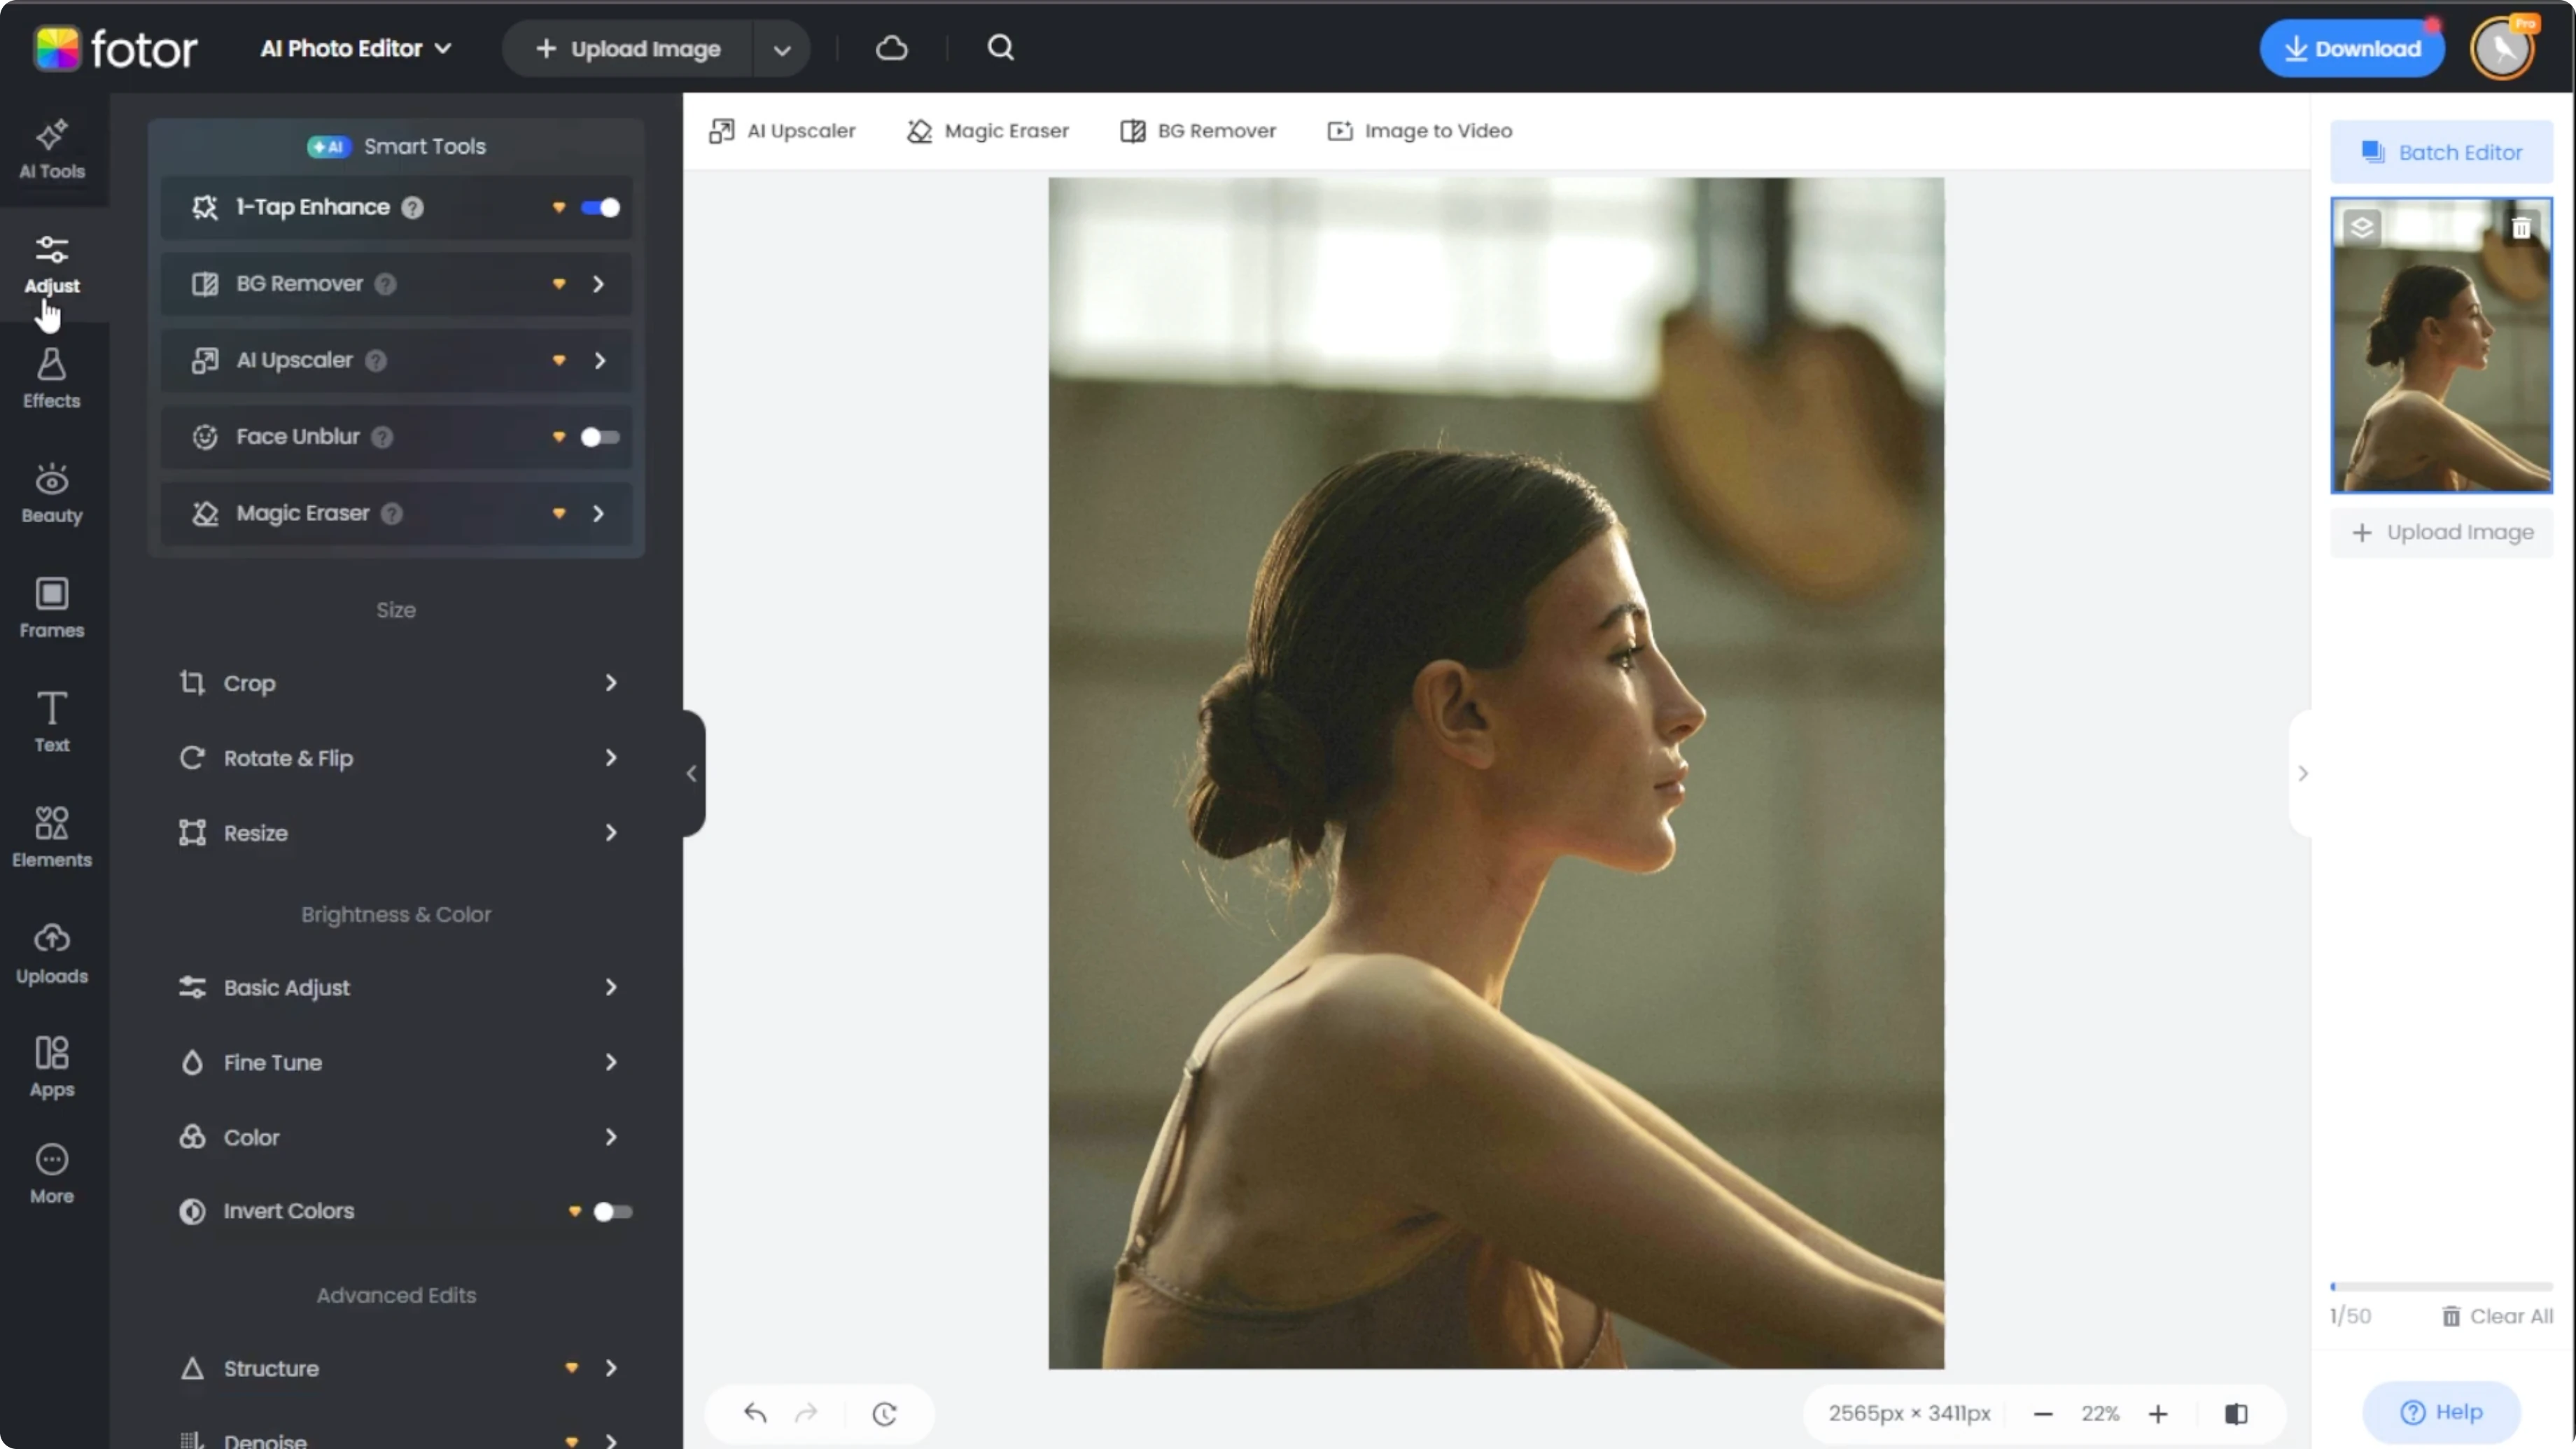This screenshot has width=2576, height=1449.
Task: Expand the Fine Tune option
Action: [x=397, y=1062]
